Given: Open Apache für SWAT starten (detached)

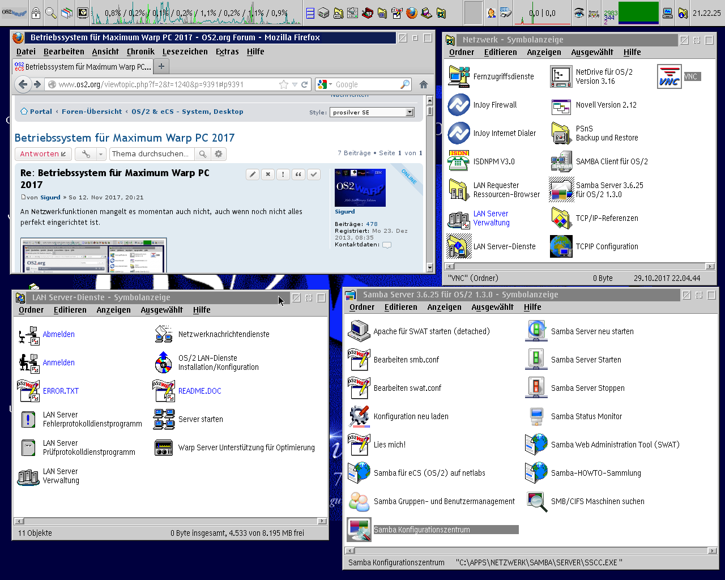Looking at the screenshot, I should coord(359,331).
